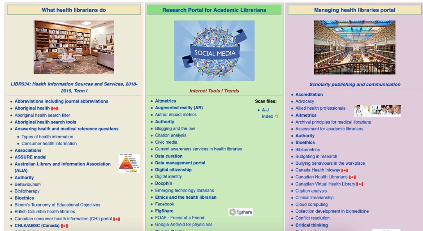Open the Conflict resolution link

(312, 218)
